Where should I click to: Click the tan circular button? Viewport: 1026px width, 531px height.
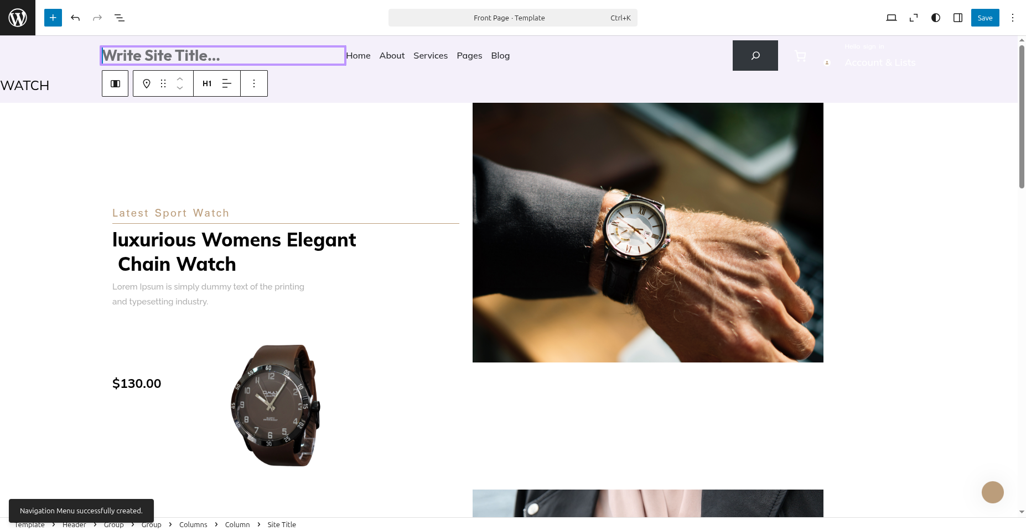click(992, 492)
